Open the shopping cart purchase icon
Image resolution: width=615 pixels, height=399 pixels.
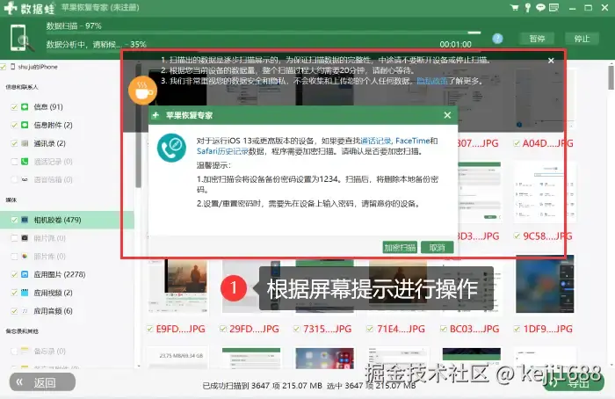click(x=514, y=7)
